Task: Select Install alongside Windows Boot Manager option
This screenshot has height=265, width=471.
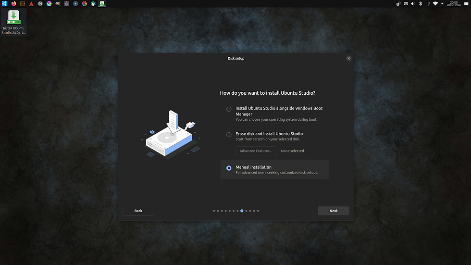Action: tap(229, 109)
